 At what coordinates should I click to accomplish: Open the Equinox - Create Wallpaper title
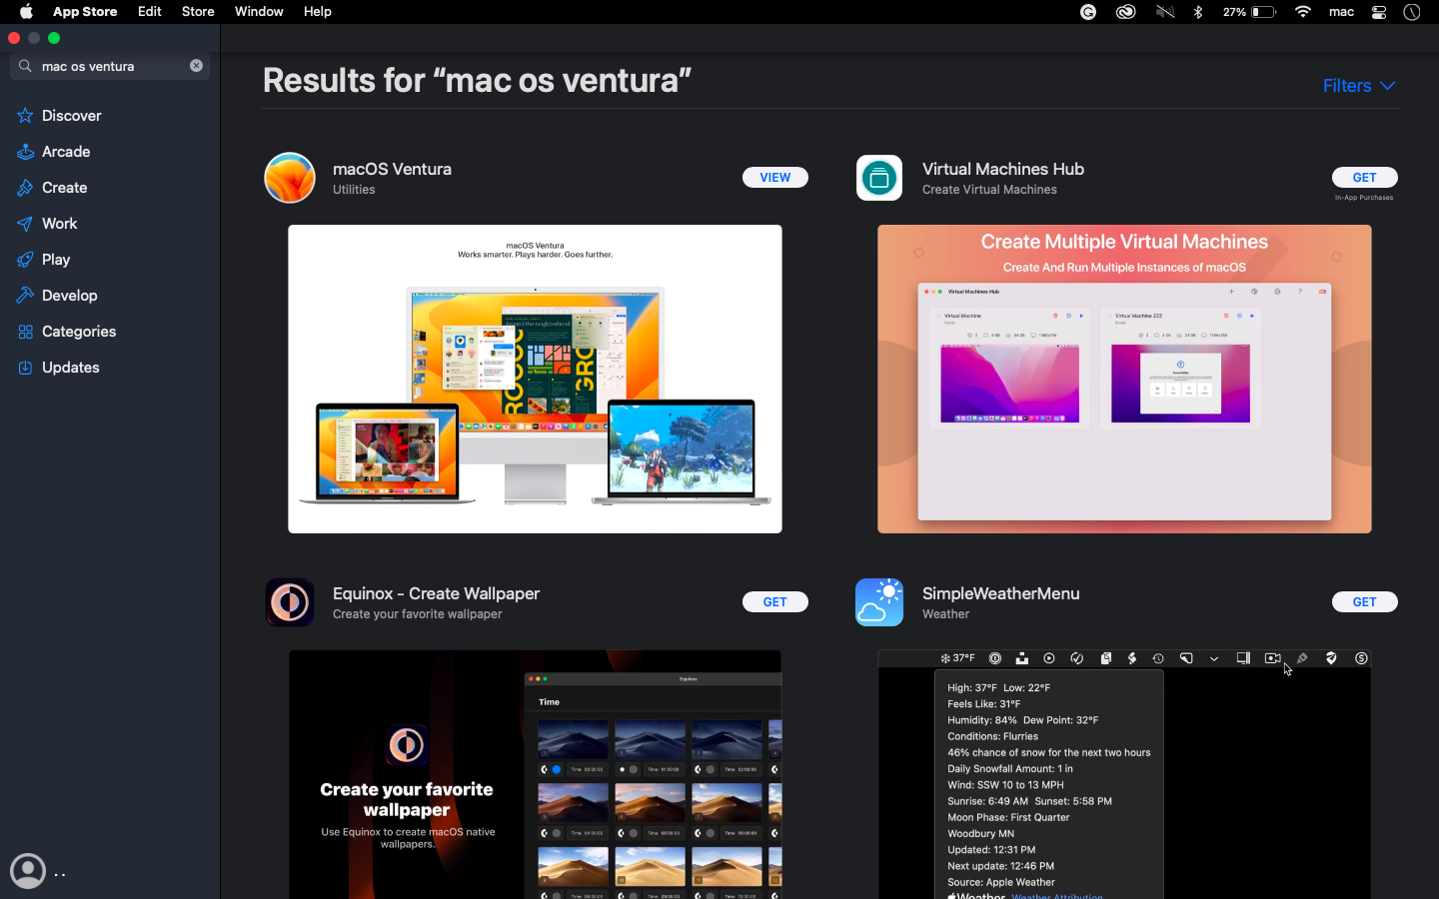click(x=436, y=593)
